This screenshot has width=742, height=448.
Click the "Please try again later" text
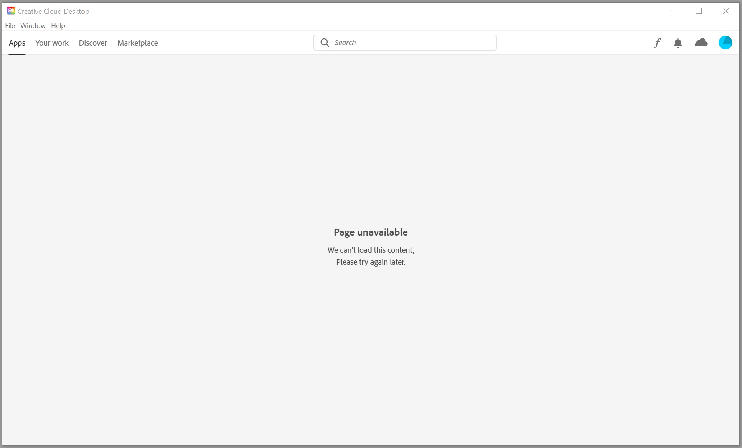(x=371, y=262)
